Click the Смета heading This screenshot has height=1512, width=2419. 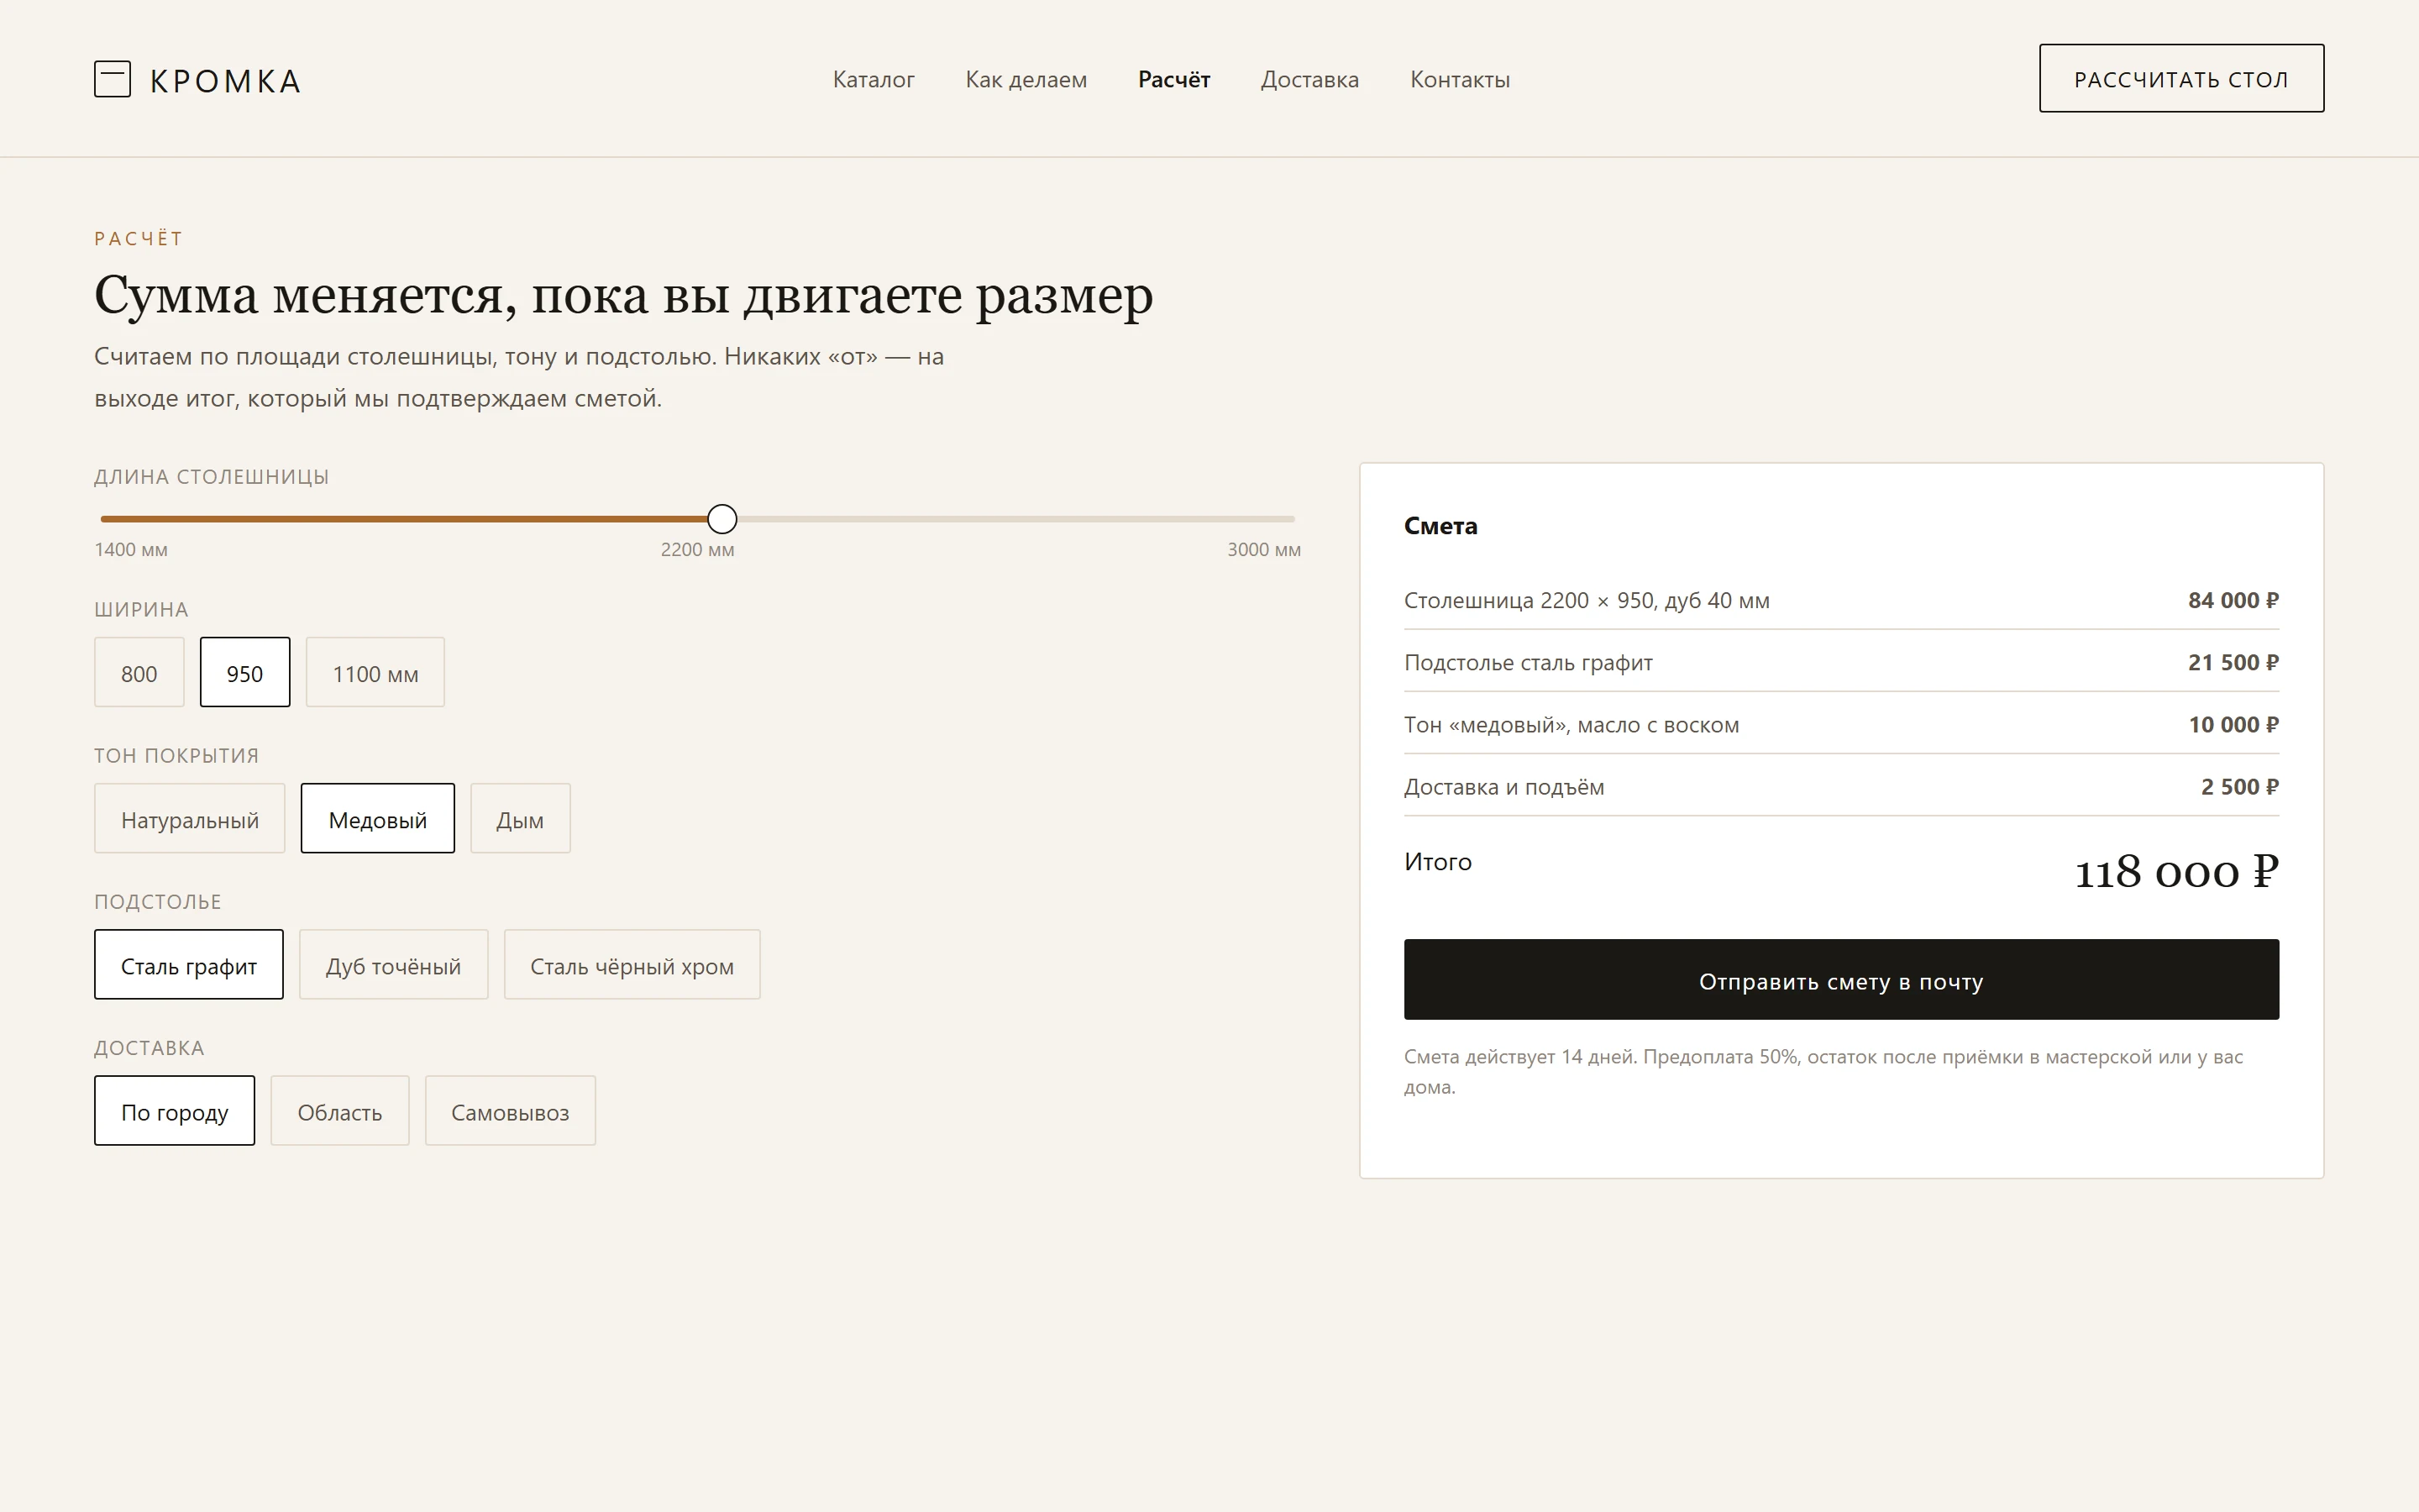coord(1440,526)
